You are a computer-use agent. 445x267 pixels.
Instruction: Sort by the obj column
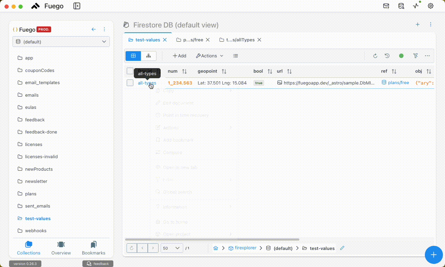point(429,71)
